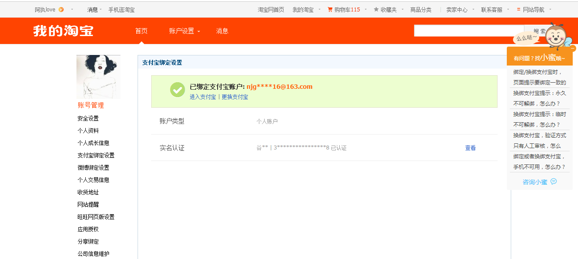Click the green checkmark bound-account icon
578x259 pixels.
[x=178, y=90]
